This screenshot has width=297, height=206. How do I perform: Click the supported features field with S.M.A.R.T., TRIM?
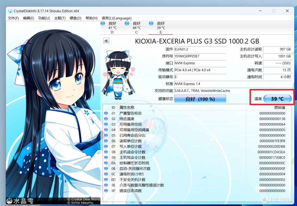tap(233, 91)
